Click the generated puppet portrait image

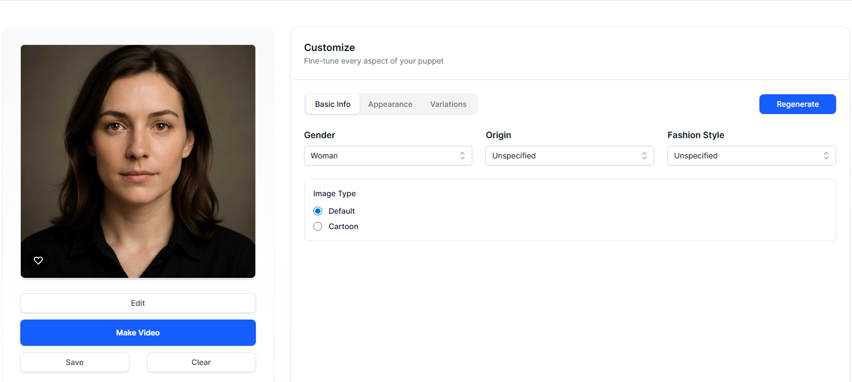pos(138,159)
